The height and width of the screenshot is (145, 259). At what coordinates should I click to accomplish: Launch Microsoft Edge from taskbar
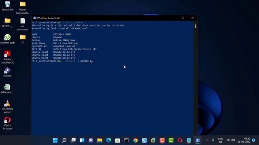109,140
